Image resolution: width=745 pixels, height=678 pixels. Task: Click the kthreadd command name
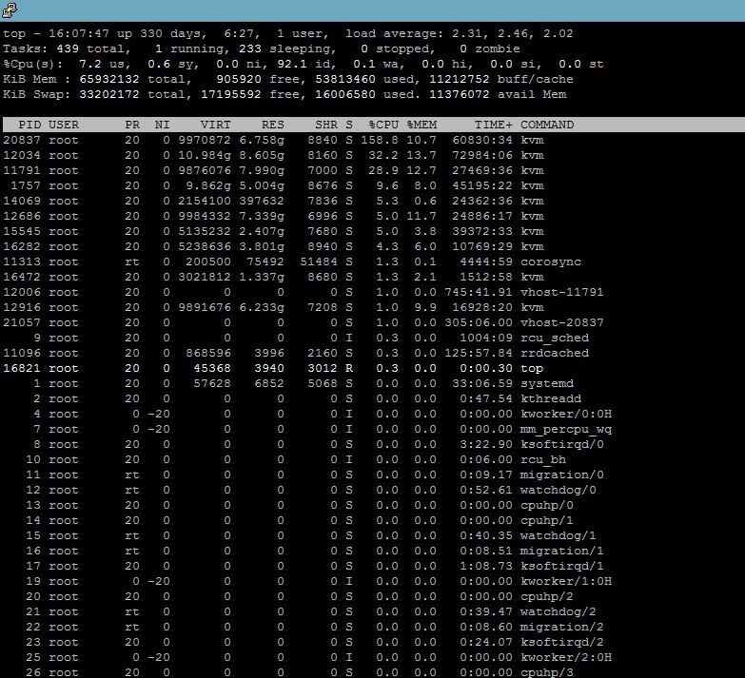click(551, 398)
